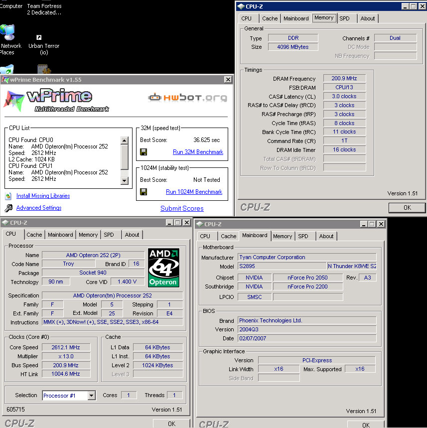The width and height of the screenshot is (427, 428).
Task: Open Cache tab in Mainboard CPU-Z window
Action: (x=229, y=236)
